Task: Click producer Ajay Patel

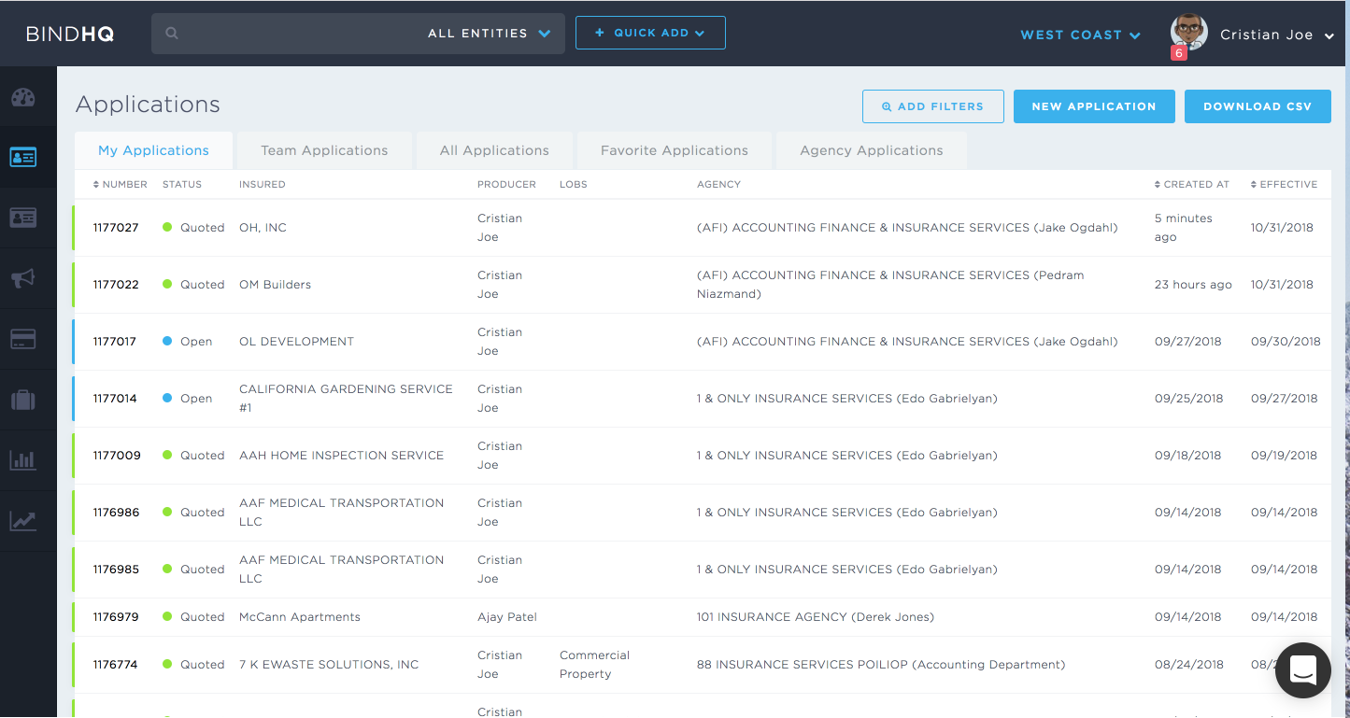Action: 507,617
